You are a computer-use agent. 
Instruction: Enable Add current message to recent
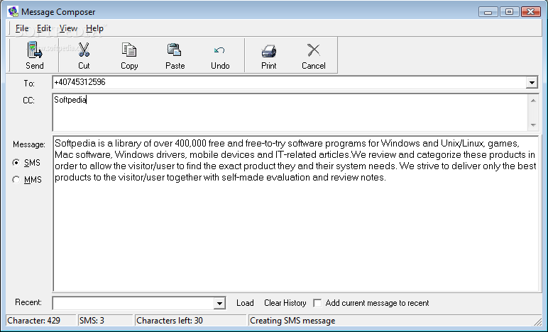coord(317,303)
